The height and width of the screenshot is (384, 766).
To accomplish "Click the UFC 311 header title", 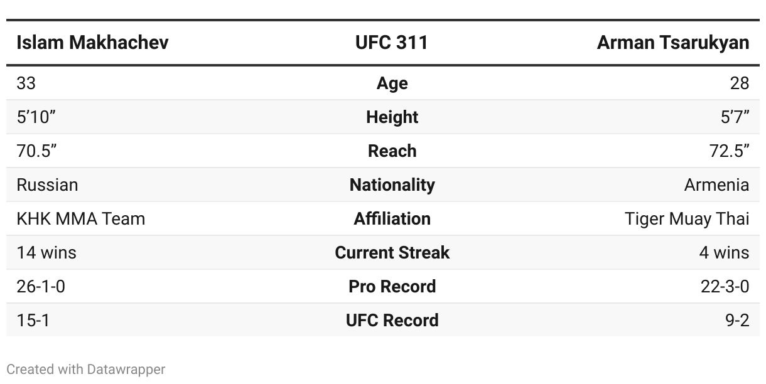I will click(392, 43).
